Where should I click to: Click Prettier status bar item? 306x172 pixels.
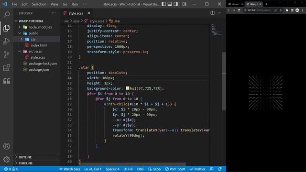[x=197, y=169]
